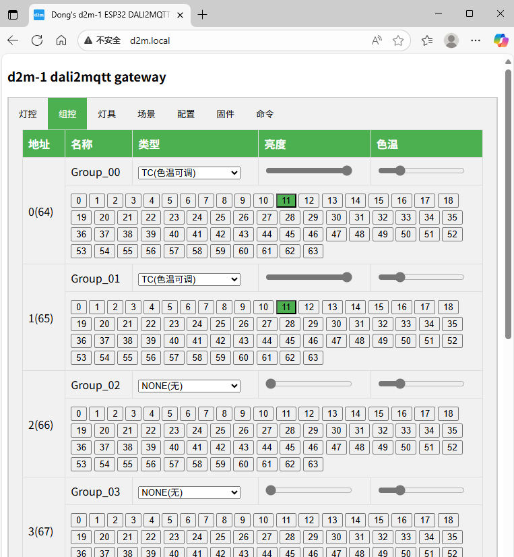Toggle address 5 in Group_02
514x557 pixels.
pyautogui.click(x=170, y=413)
